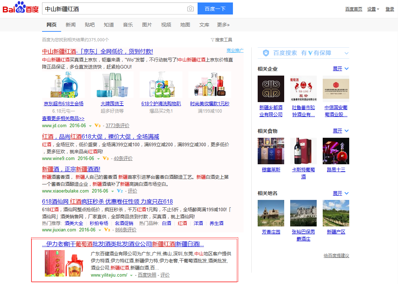Viewport: 398px width, 284px height.
Task: Click the V3 badge beside www.jiuxian.com
Action: (107, 230)
